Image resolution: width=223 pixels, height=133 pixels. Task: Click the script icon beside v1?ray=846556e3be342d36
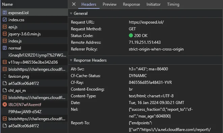(5, 62)
